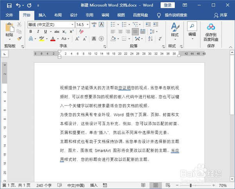Click the 共享 share button

click(x=221, y=15)
